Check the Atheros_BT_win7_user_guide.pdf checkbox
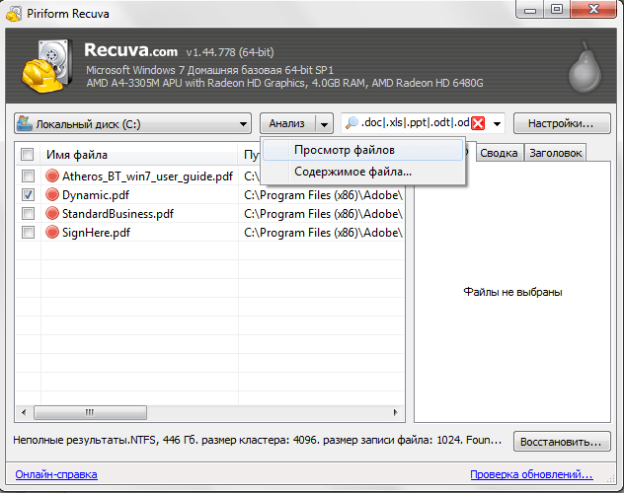This screenshot has height=493, width=624. (x=28, y=176)
